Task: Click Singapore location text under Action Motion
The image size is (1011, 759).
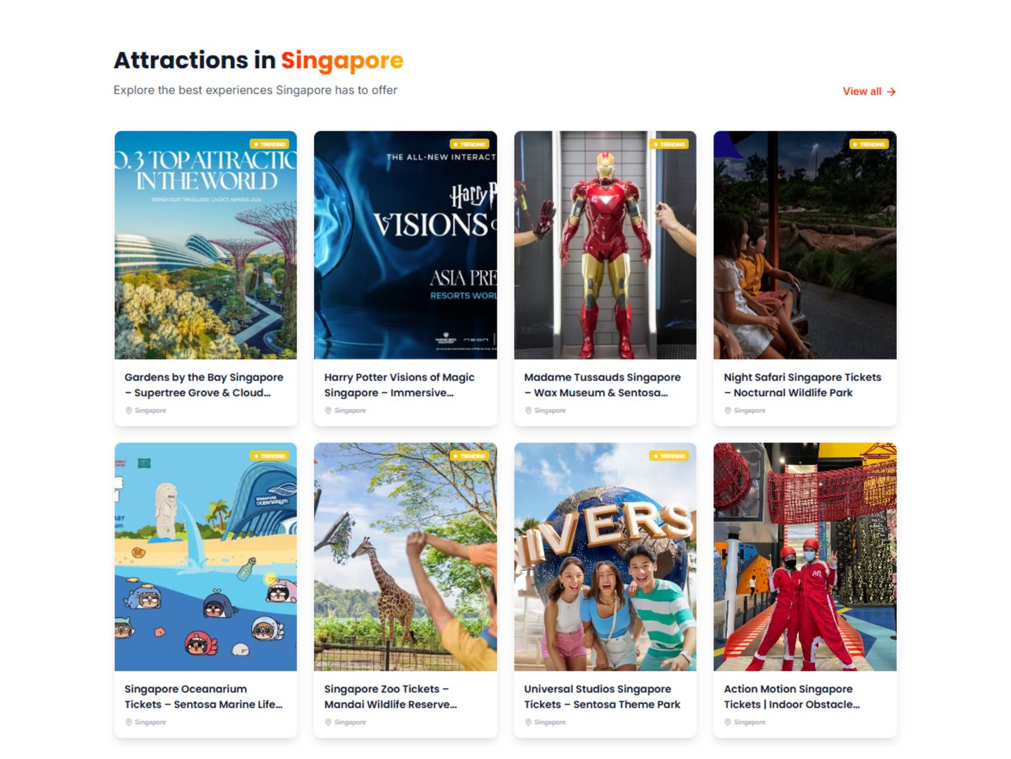Action: click(750, 722)
